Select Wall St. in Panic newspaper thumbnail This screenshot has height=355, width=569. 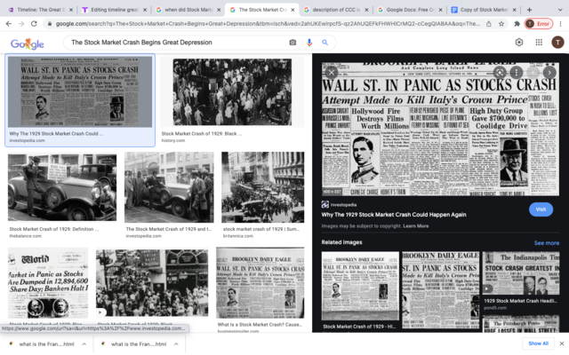click(x=80, y=91)
